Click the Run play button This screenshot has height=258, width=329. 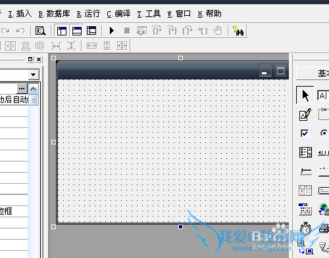pos(112,30)
